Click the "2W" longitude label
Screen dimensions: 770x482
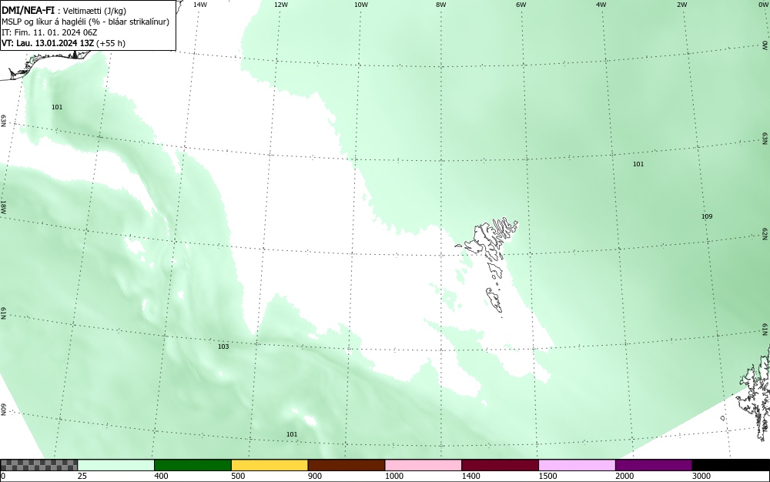tap(681, 5)
